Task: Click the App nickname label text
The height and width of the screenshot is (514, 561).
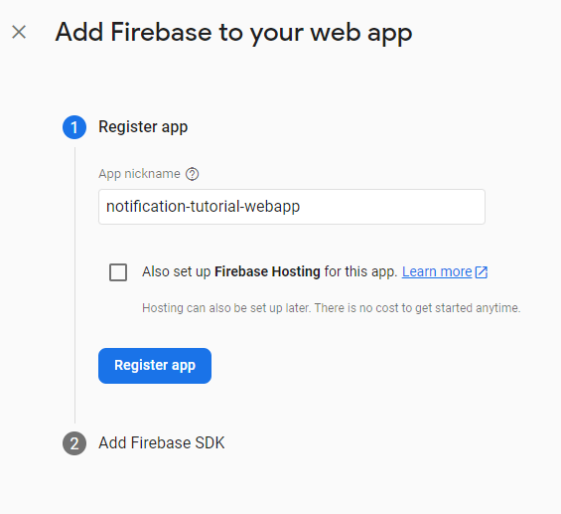Action: [139, 174]
